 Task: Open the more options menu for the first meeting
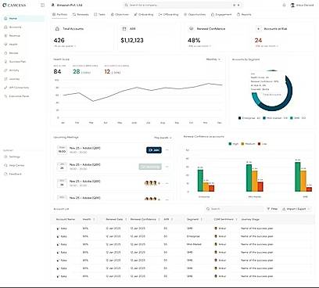click(x=167, y=150)
